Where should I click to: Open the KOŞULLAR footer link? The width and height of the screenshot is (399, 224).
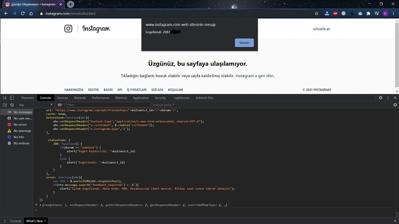[175, 90]
